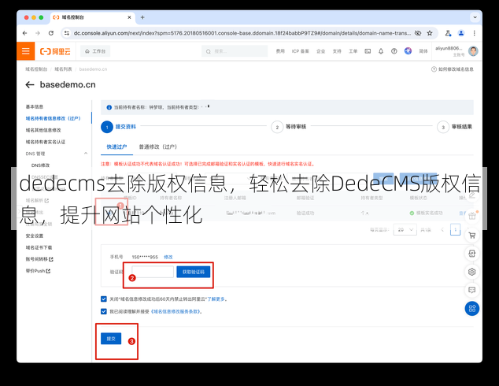The height and width of the screenshot is (386, 499).
Task: Open the 了解更多 link
Action: pyautogui.click(x=216, y=299)
